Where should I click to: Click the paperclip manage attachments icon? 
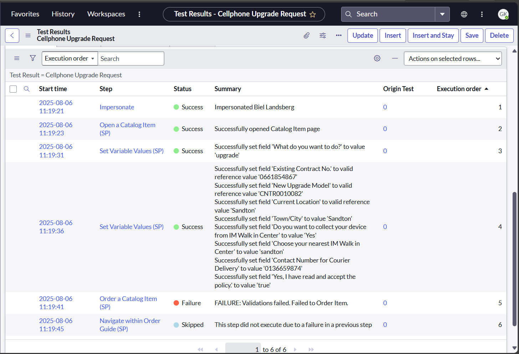click(x=307, y=36)
